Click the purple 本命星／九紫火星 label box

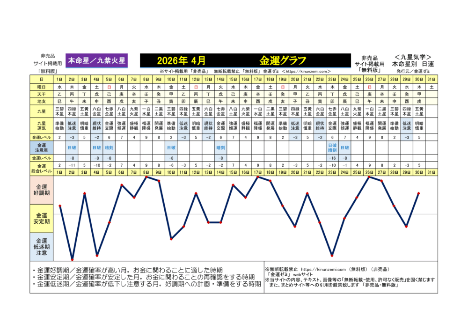pyautogui.click(x=97, y=60)
